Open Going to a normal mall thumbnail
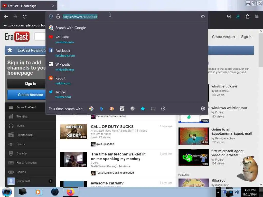This screenshot has width=263, height=197. [194, 136]
